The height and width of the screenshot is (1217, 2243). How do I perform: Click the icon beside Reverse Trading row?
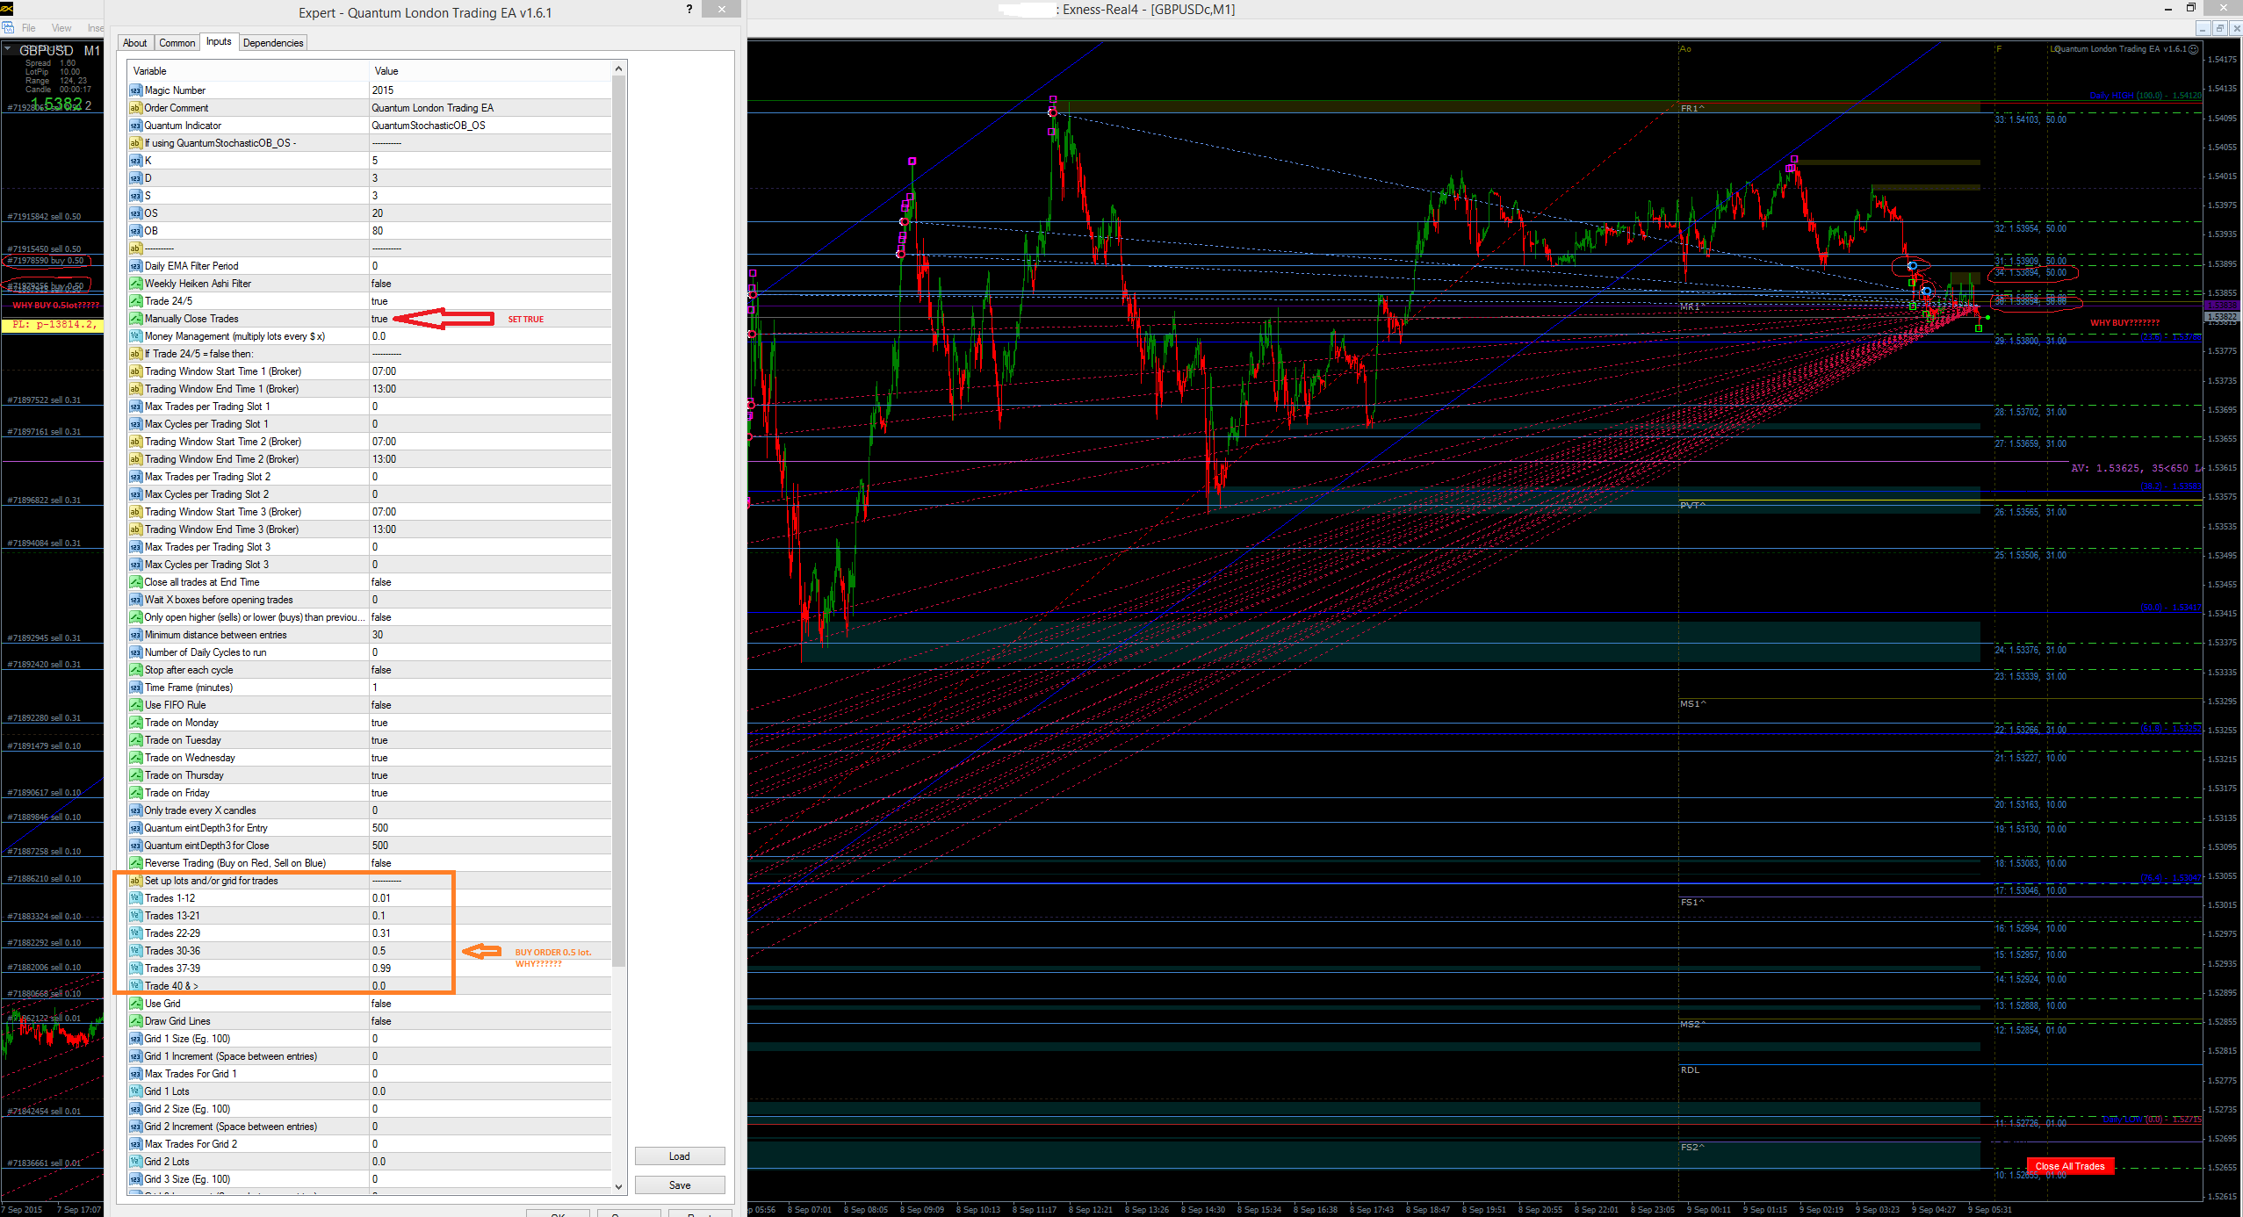click(135, 863)
